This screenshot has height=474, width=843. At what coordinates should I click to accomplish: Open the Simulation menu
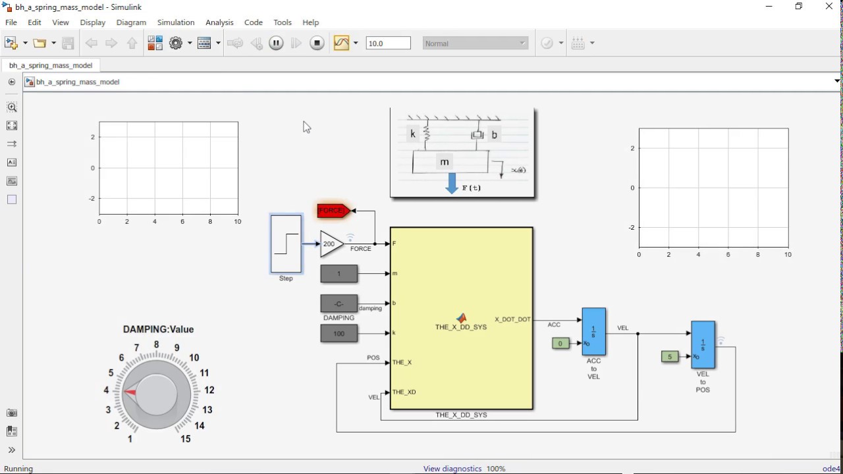pos(176,22)
